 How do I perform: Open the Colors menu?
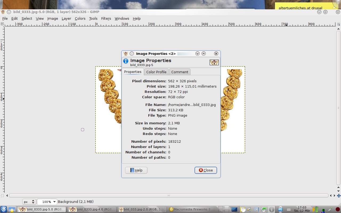(x=80, y=18)
